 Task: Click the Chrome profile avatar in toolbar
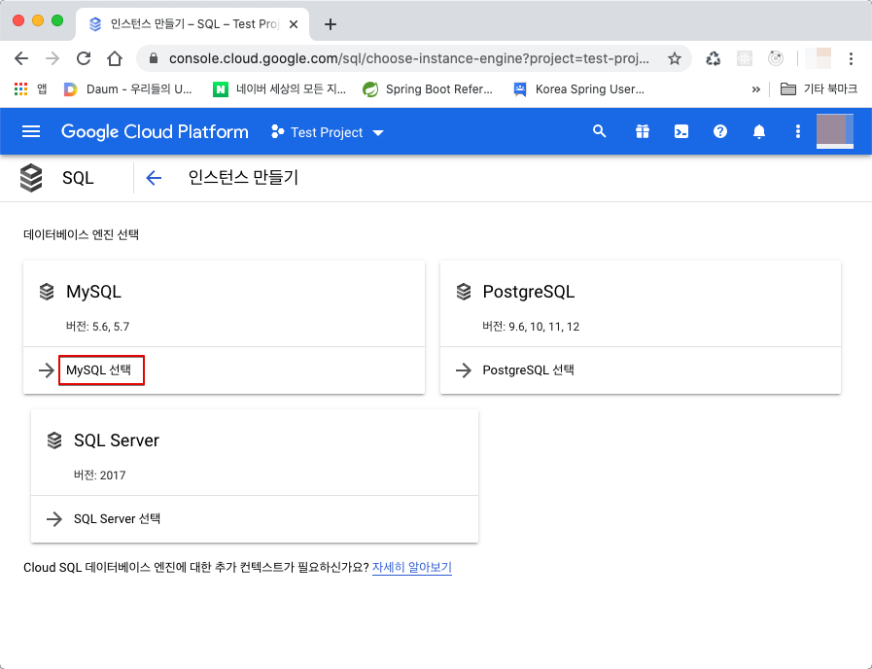tap(819, 58)
